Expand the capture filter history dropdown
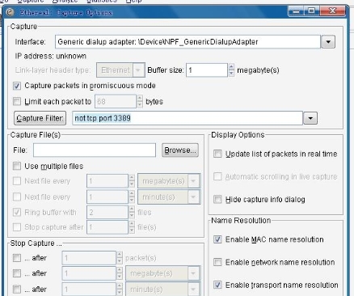 [310, 118]
